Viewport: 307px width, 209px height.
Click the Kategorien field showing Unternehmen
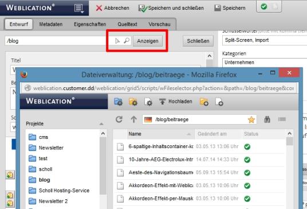[265, 63]
